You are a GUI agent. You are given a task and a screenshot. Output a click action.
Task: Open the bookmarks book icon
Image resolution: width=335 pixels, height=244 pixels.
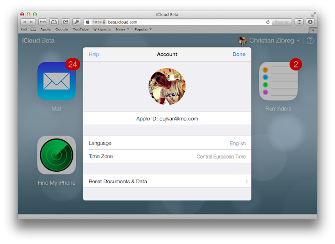click(x=33, y=29)
